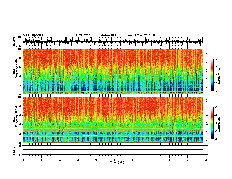Click time-axis tick label "5"

click(x=115, y=160)
